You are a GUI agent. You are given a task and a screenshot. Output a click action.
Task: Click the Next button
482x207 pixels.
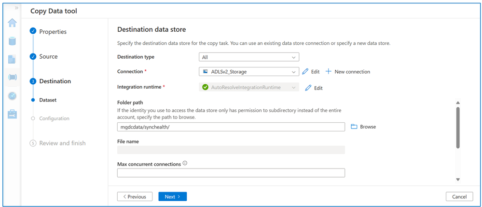coord(172,196)
